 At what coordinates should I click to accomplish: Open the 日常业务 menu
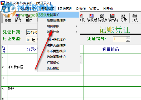(x=28, y=9)
